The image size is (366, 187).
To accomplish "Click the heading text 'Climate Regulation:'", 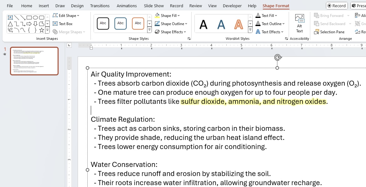I will click(123, 119).
